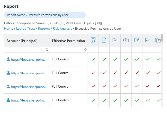167x117 pixels.
Task: Click the folder search column header icon
Action: click(x=126, y=41)
